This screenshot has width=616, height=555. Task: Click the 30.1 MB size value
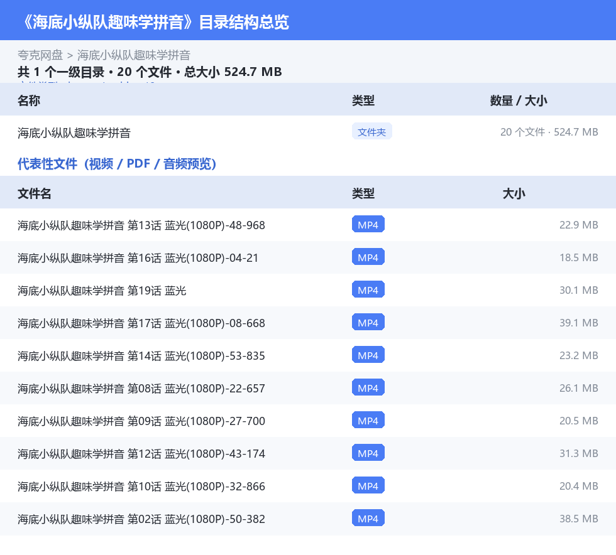coord(579,289)
